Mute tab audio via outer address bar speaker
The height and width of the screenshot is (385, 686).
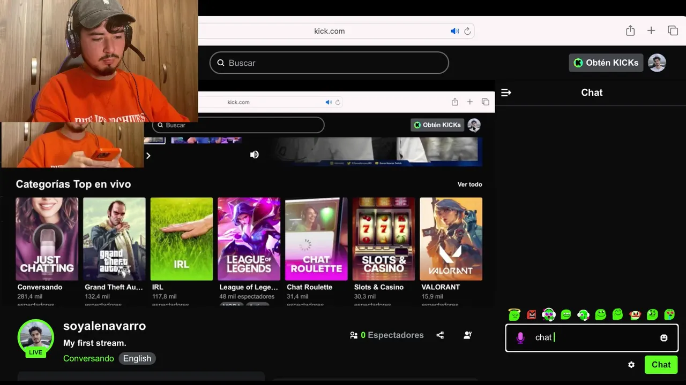coord(455,31)
